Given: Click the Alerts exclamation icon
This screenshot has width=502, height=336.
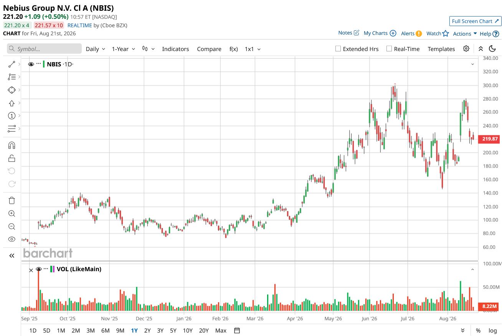Looking at the screenshot, I should pos(419,33).
